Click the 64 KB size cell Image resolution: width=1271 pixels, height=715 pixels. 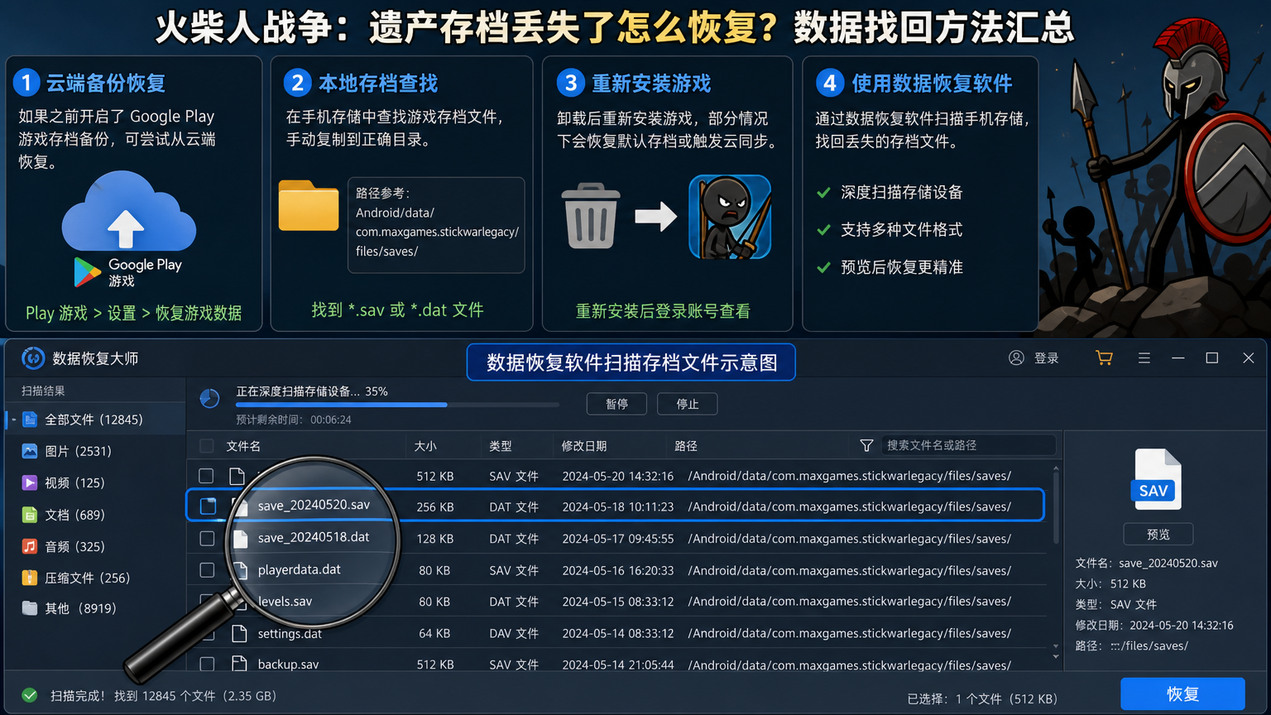point(434,634)
